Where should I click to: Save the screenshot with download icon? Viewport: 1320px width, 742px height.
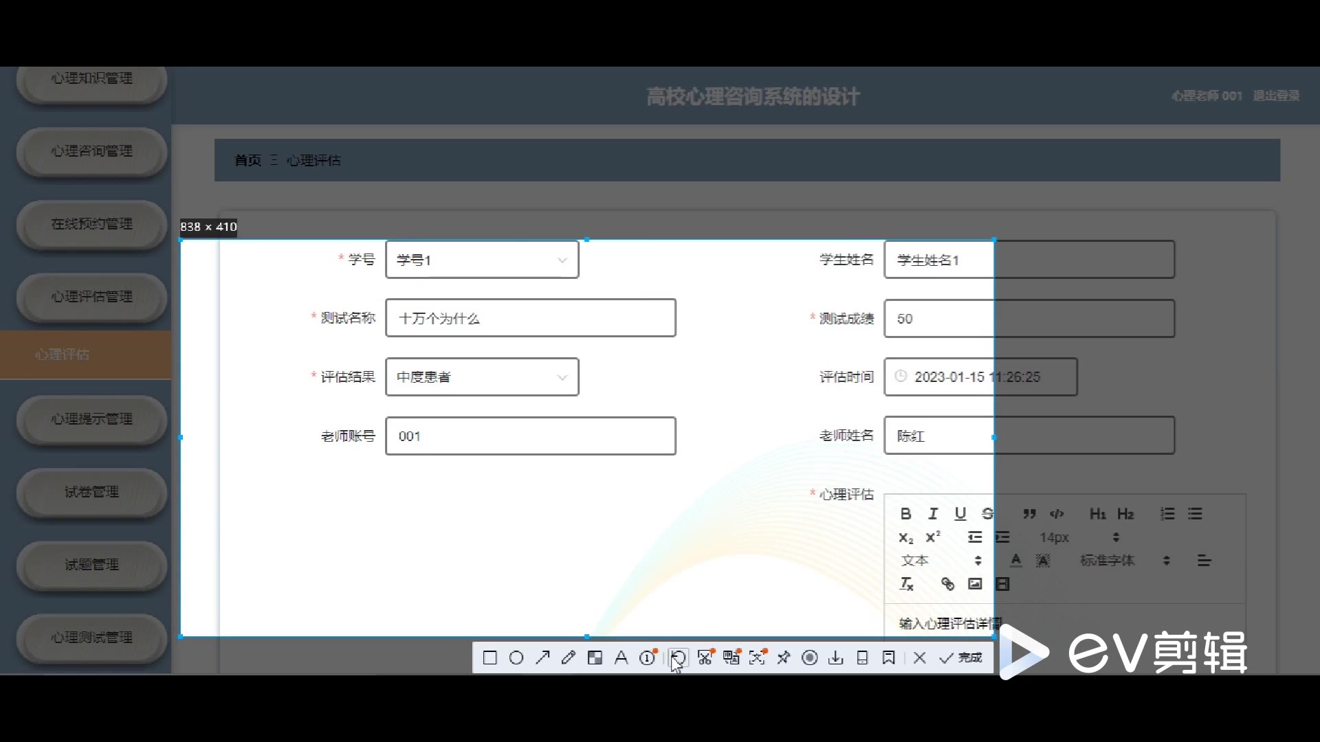836,658
